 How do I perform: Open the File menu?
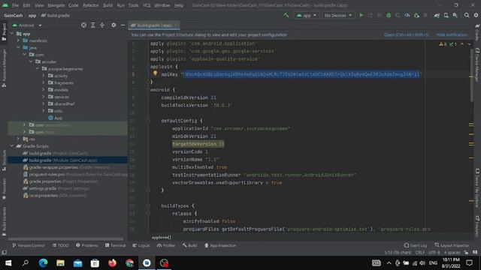(x=15, y=5)
